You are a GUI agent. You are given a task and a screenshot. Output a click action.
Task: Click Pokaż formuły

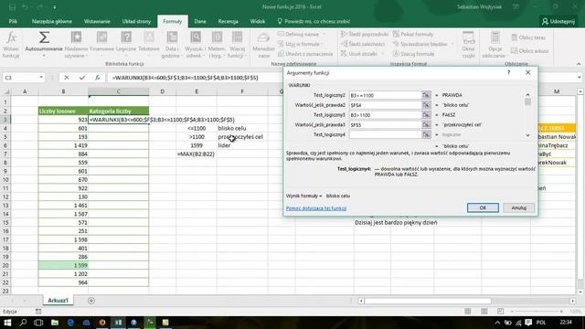(x=413, y=35)
